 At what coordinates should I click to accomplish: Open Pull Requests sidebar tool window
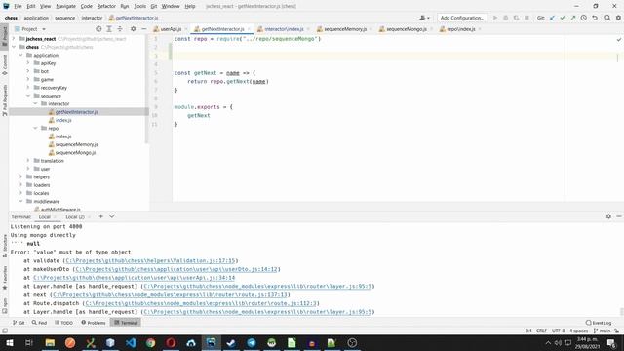click(x=4, y=99)
